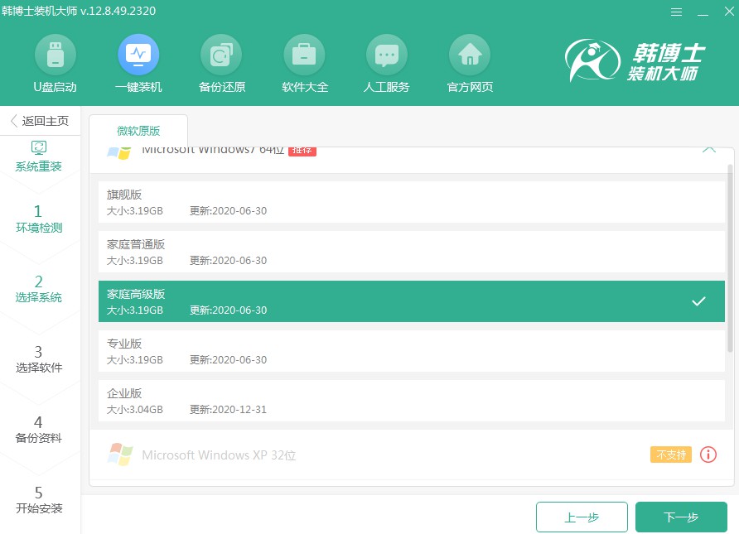Screen dimensions: 739x534
Task: Open the 备份还原 backup restore icon
Action: (x=221, y=55)
